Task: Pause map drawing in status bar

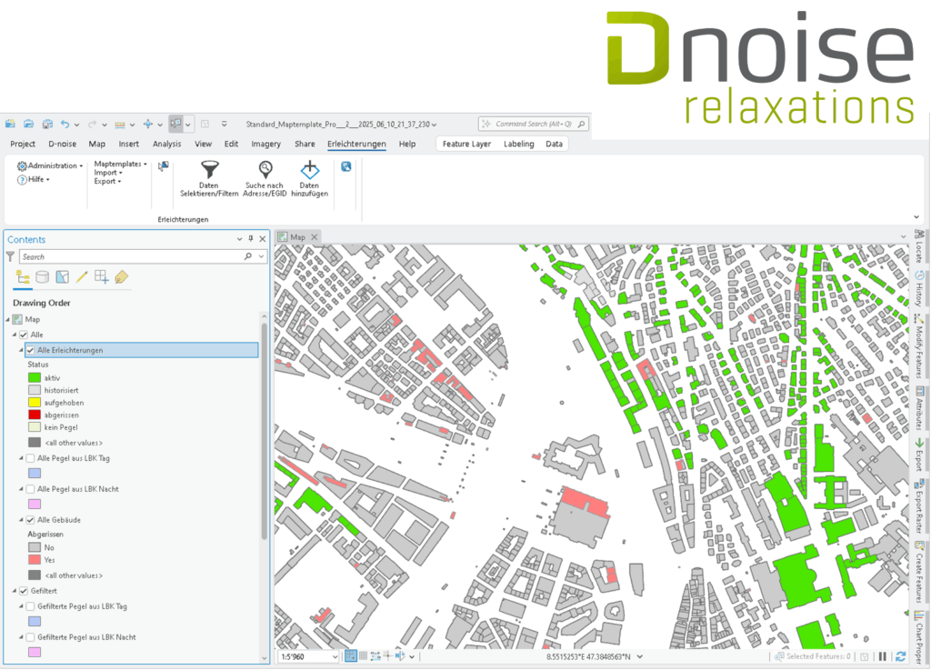Action: coord(882,656)
